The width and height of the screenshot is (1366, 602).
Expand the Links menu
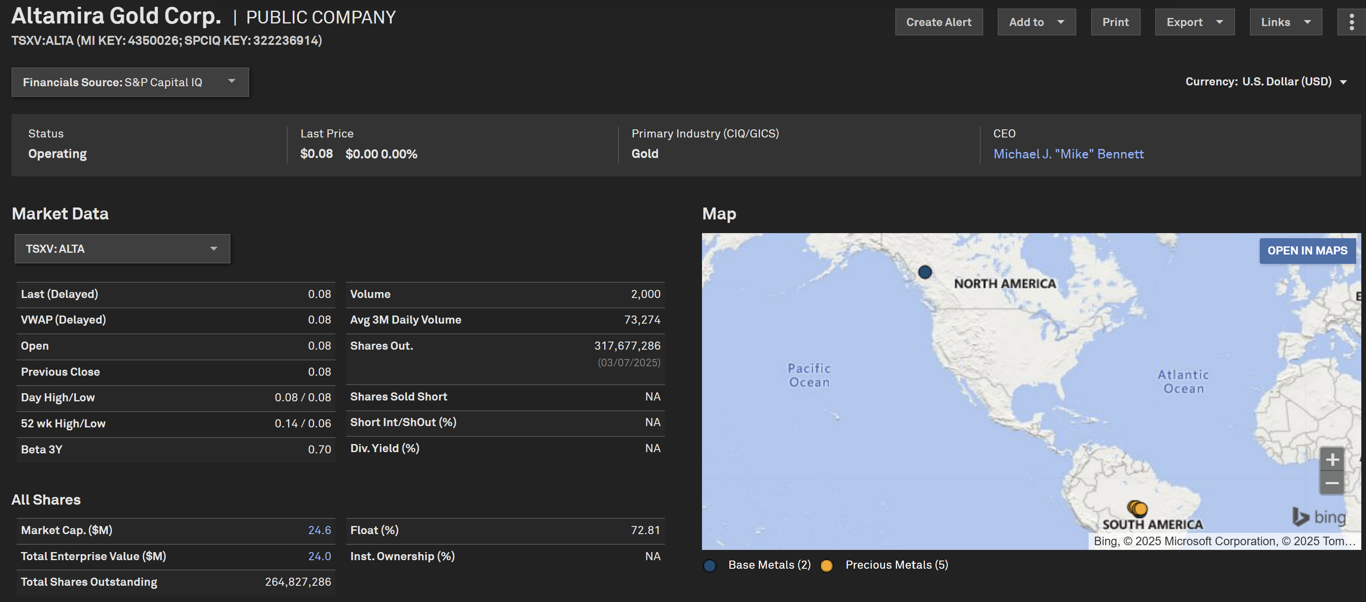click(1285, 22)
